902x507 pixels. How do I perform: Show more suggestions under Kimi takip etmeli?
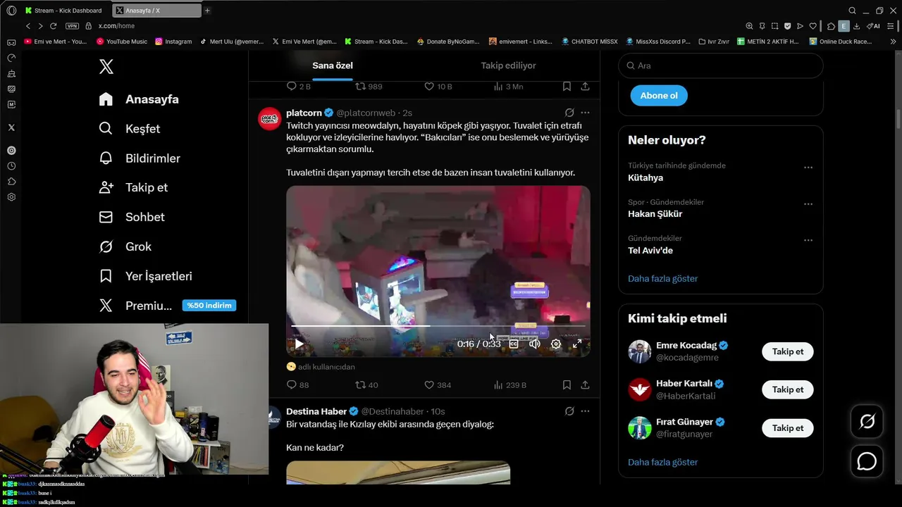(662, 463)
